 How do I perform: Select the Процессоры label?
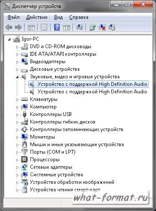(45, 160)
